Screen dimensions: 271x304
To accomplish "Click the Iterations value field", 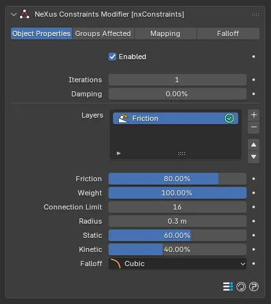I will click(177, 80).
